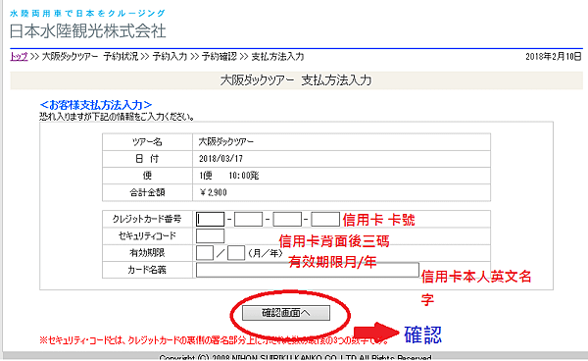Click the 2018年2月10日 date text
This screenshot has height=361, width=588.
[554, 57]
